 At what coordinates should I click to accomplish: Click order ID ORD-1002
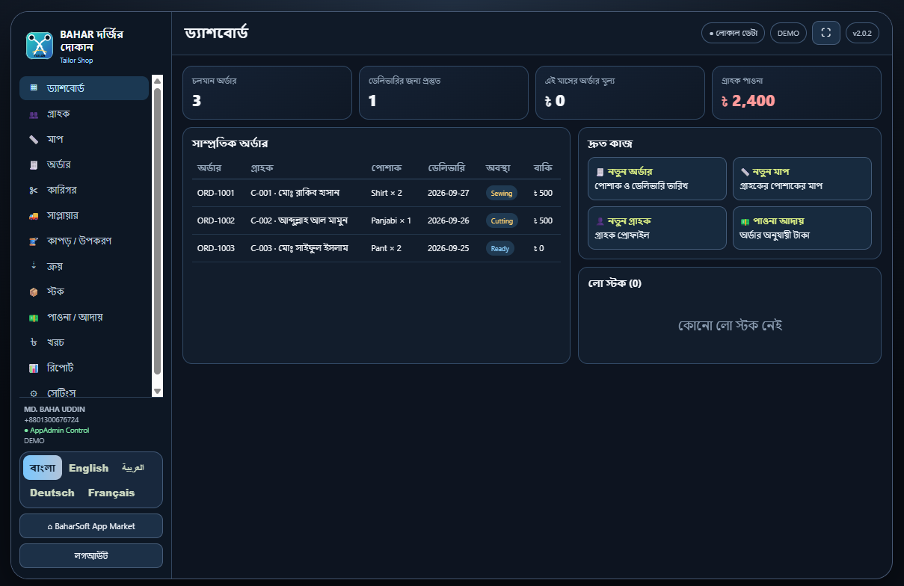[216, 220]
